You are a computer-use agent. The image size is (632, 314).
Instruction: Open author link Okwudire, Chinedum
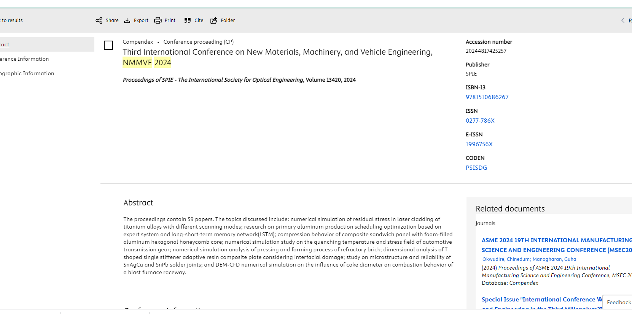pyautogui.click(x=506, y=259)
